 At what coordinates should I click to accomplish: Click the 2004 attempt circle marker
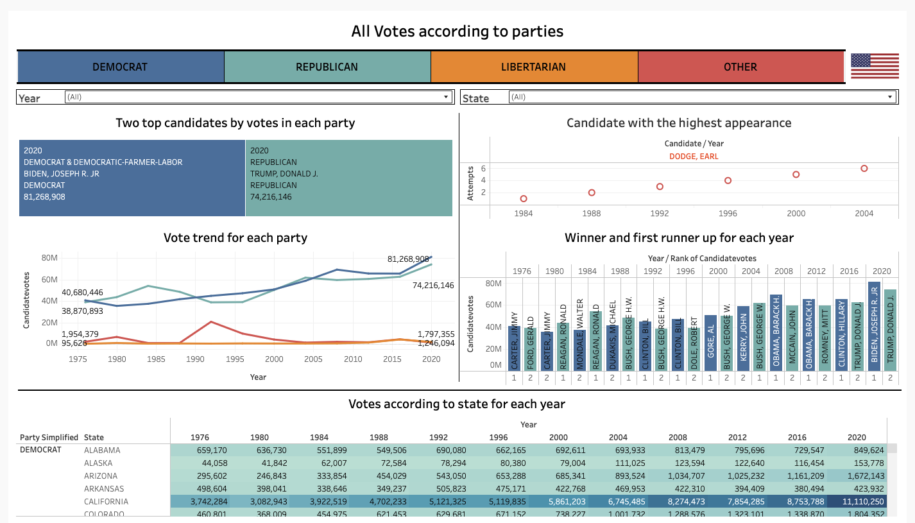point(864,169)
